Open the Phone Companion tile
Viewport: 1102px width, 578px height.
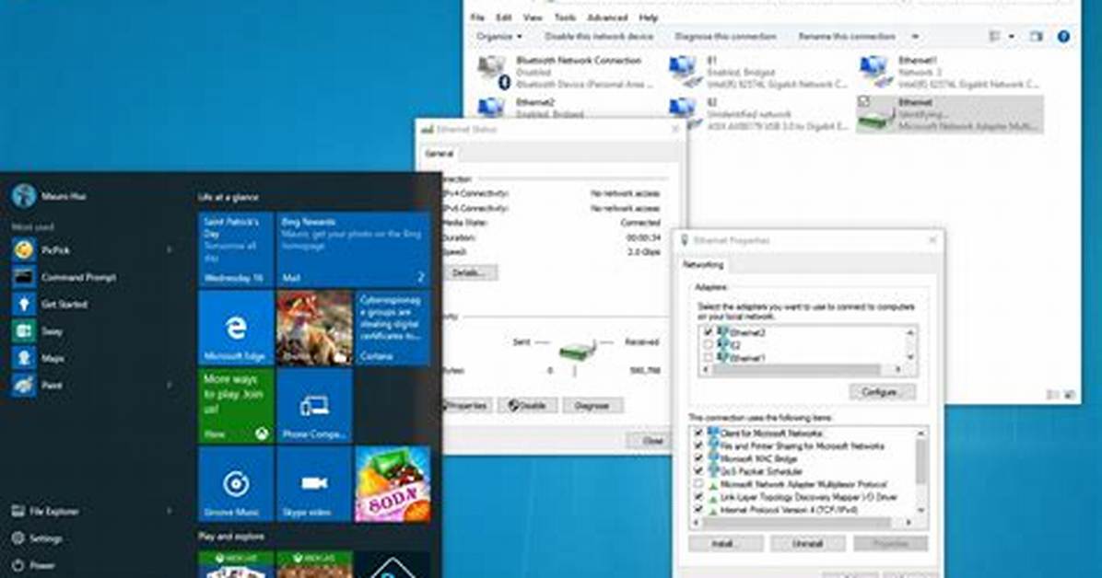click(314, 406)
